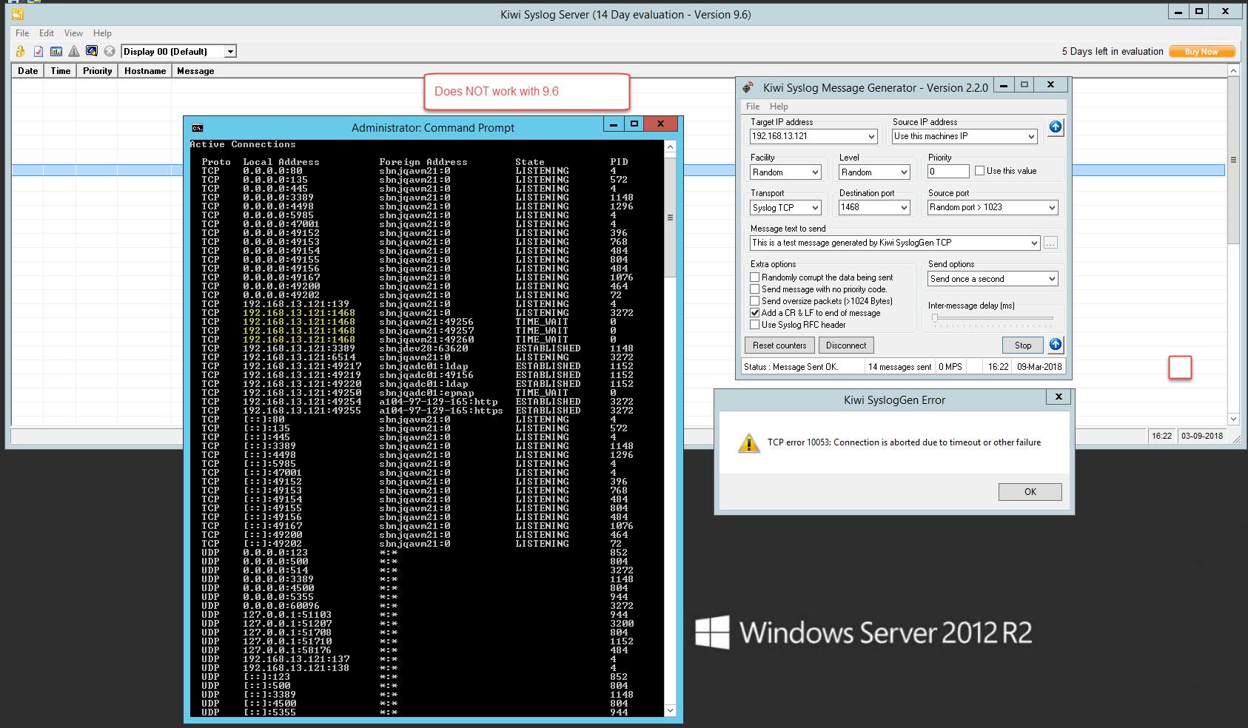
Task: Open the Display 00 (Default) dropdown
Action: (230, 52)
